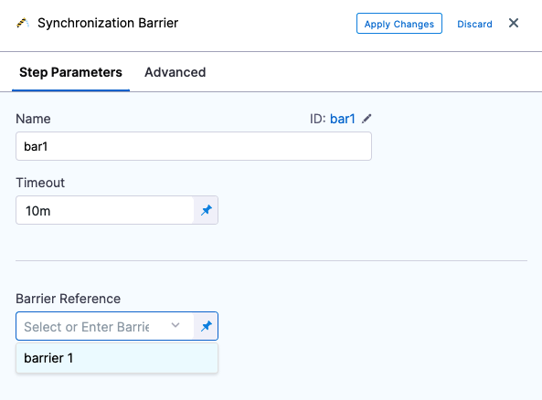Click the Barrier Reference label
Screen dimensions: 542x400
(69, 299)
